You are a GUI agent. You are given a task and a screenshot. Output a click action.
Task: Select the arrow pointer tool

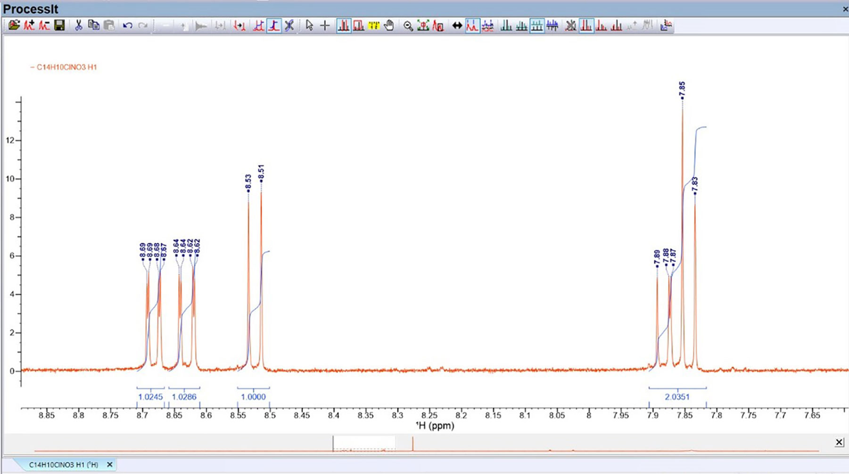pos(309,25)
